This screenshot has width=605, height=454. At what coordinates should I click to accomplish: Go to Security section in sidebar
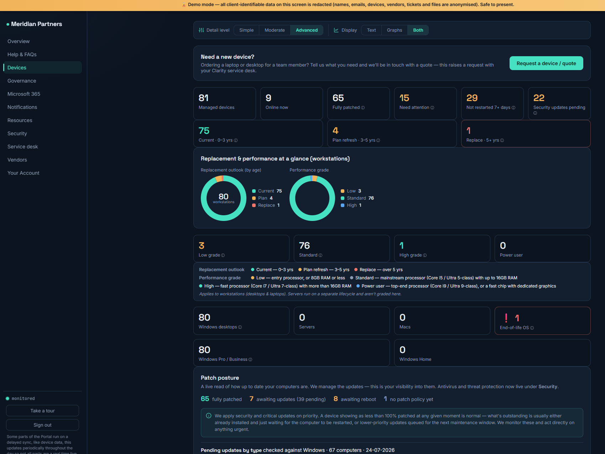point(42,133)
